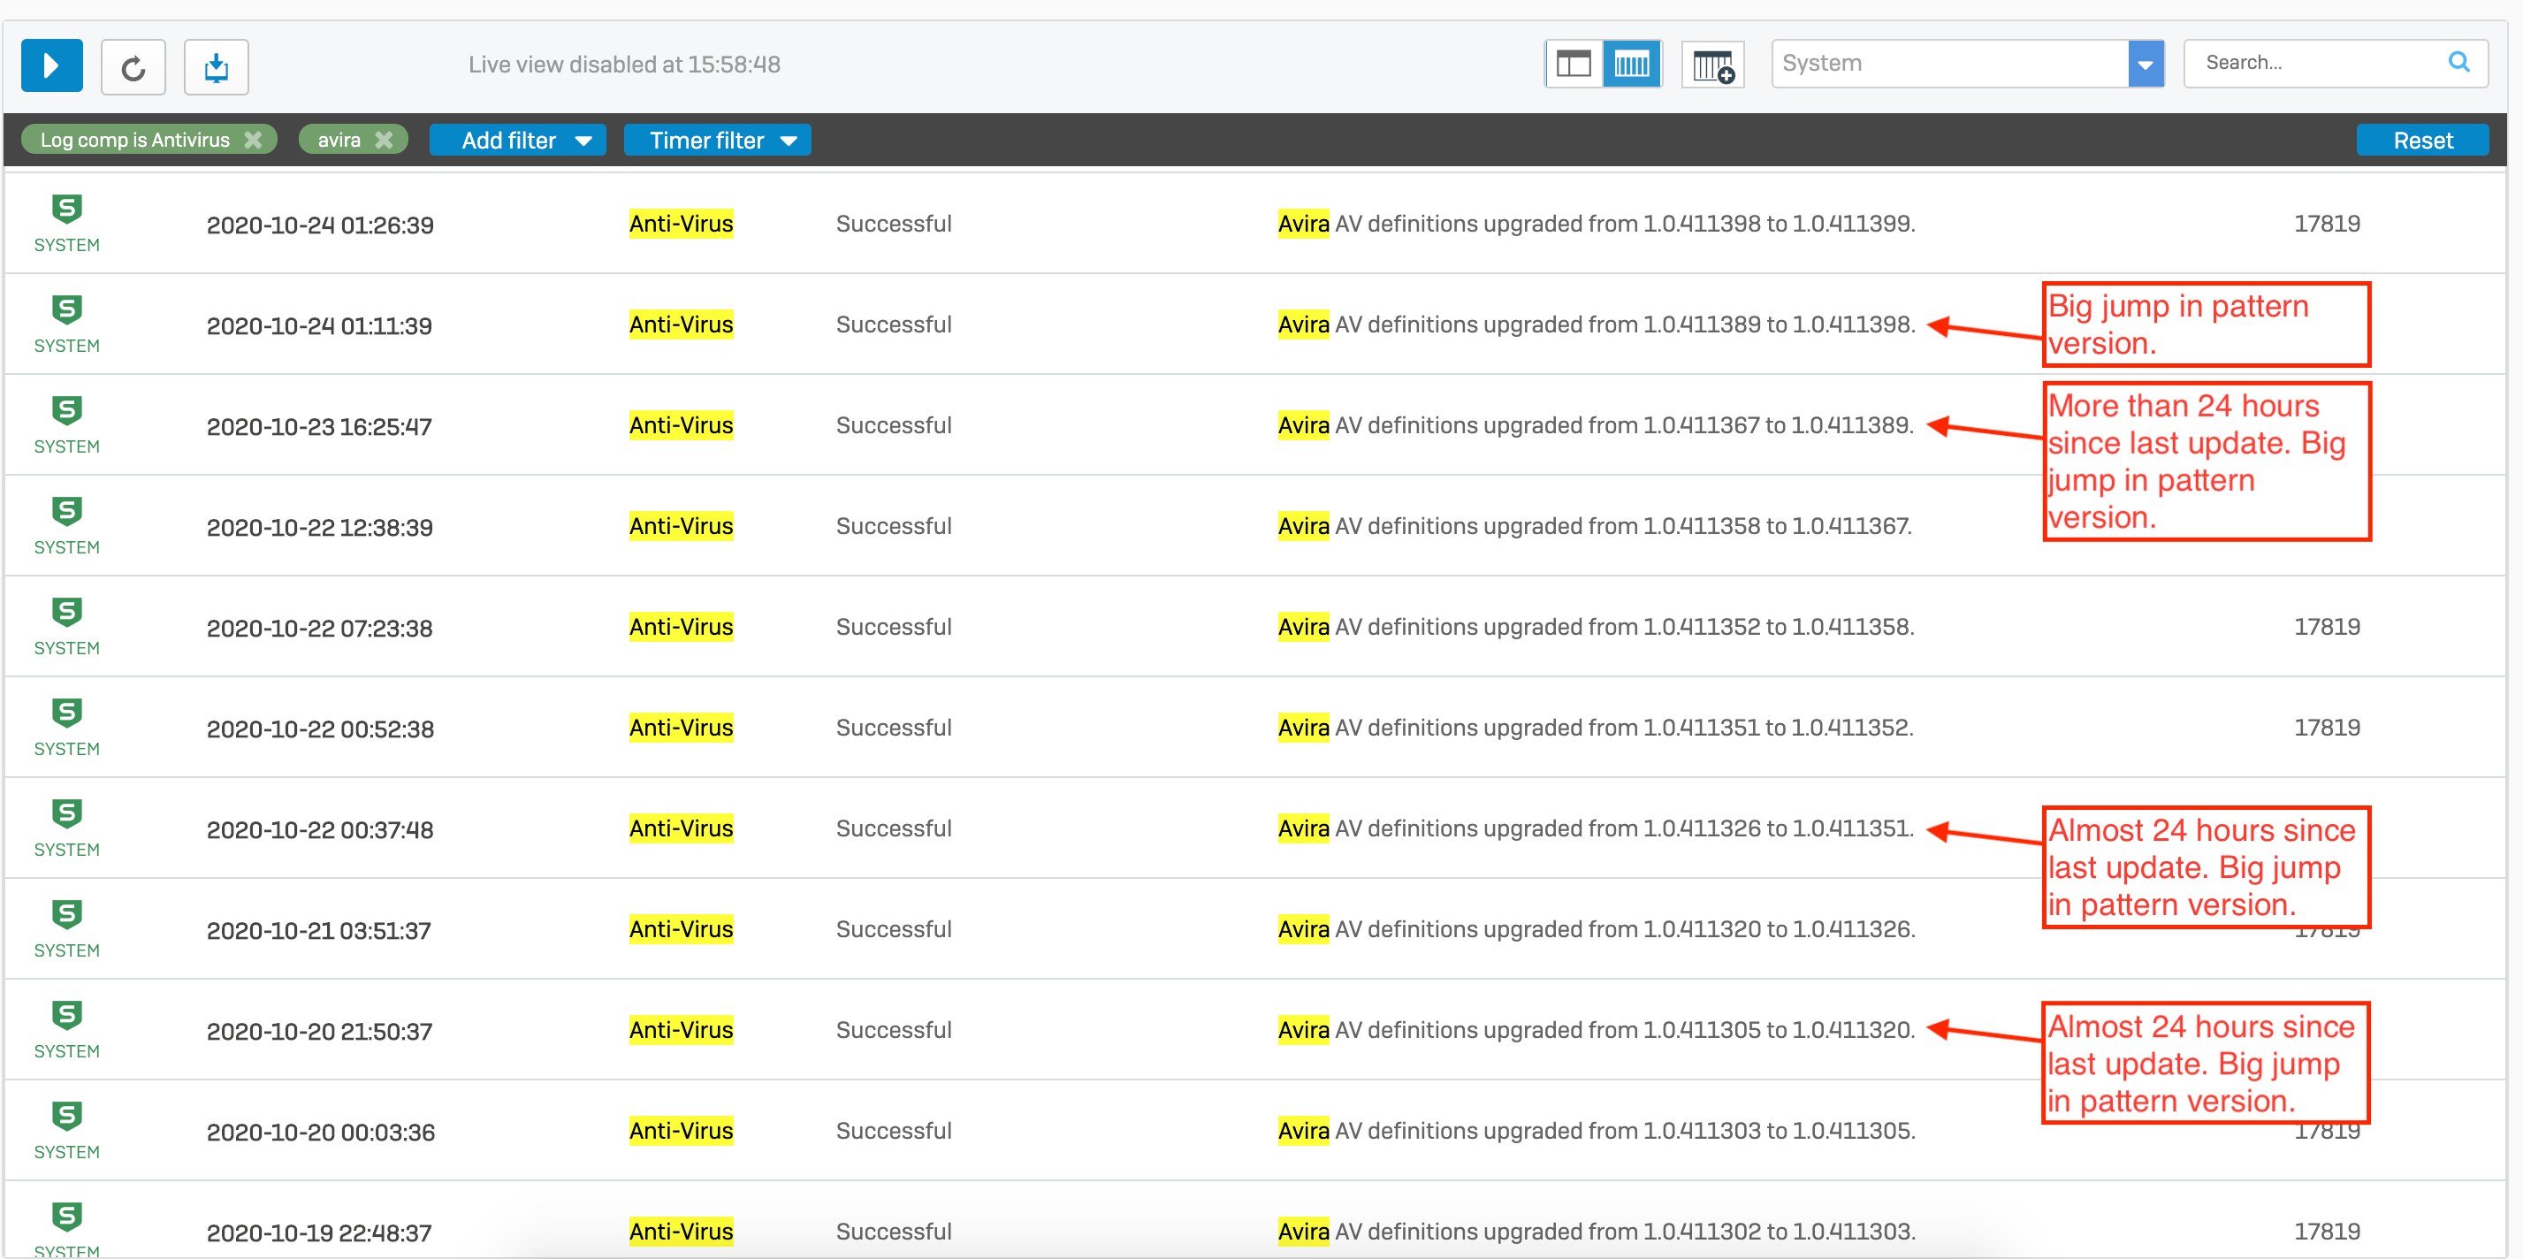2523x1259 pixels.
Task: Click 'Live view disabled at 15:58:48' status text
Action: pos(624,65)
